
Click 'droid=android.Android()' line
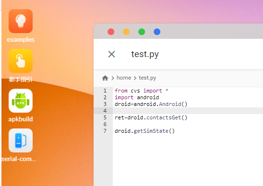click(x=151, y=104)
